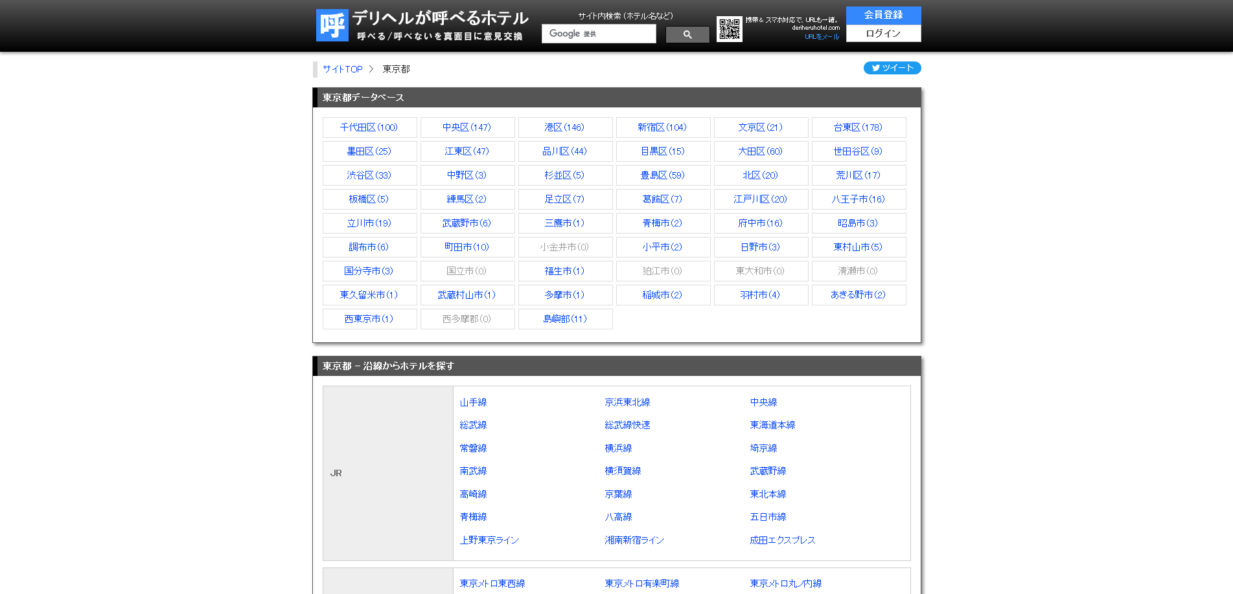Open 府中市(16) listing

pyautogui.click(x=761, y=223)
